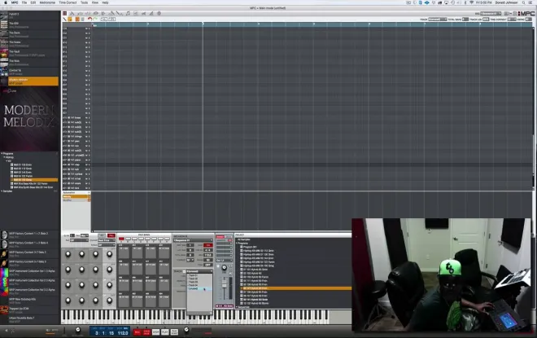Open the Transpose dropdown in Sequence panel
The height and width of the screenshot is (338, 537).
point(190,260)
